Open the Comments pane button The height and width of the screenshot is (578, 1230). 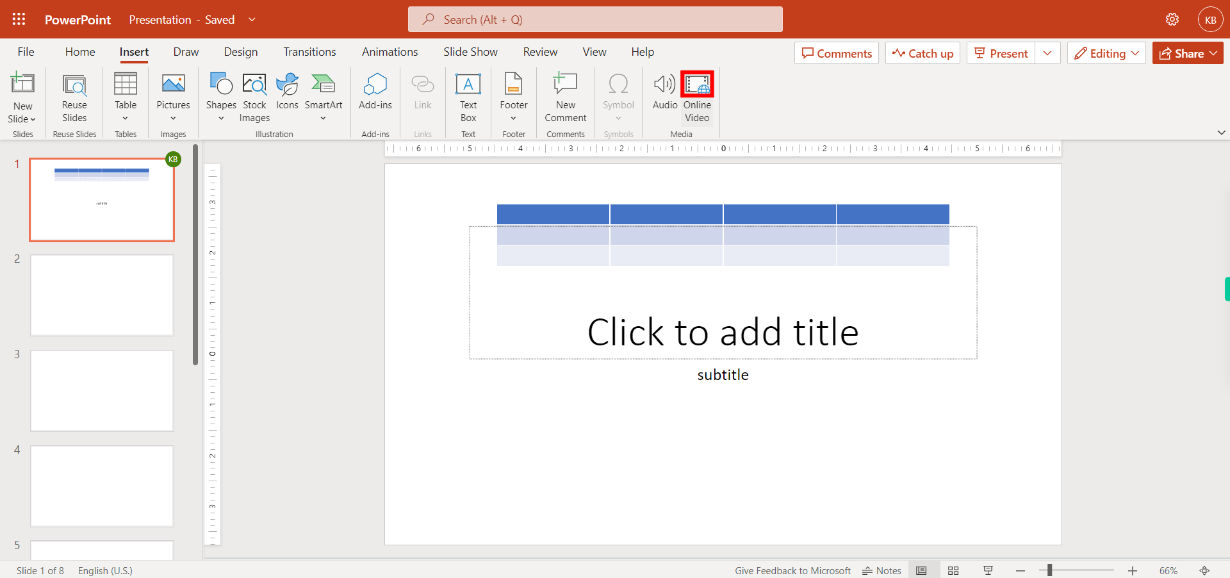pos(837,53)
